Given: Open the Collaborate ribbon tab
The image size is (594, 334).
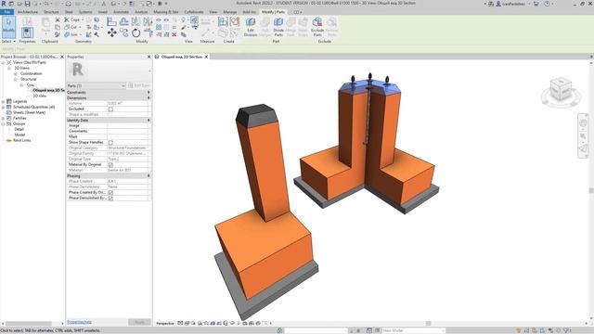Looking at the screenshot, I should (x=194, y=12).
